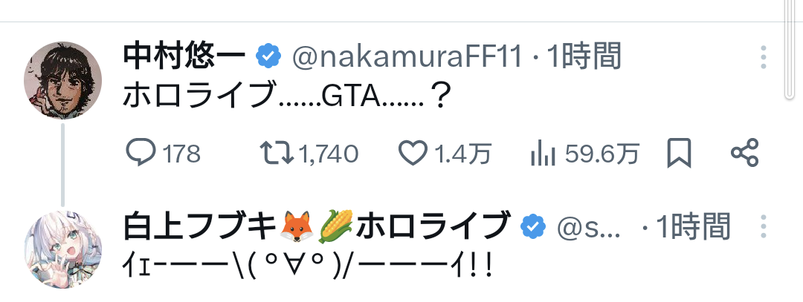The width and height of the screenshot is (803, 302).
Task: Open 中村悠一's profile avatar
Action: click(x=62, y=80)
